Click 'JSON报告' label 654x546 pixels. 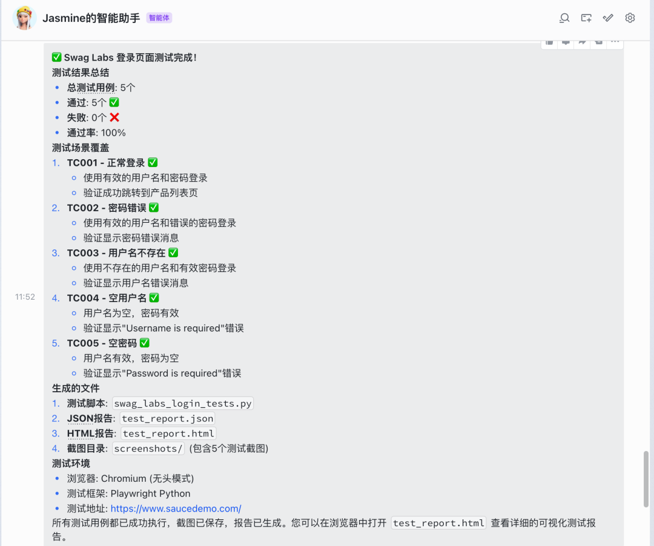tap(90, 418)
